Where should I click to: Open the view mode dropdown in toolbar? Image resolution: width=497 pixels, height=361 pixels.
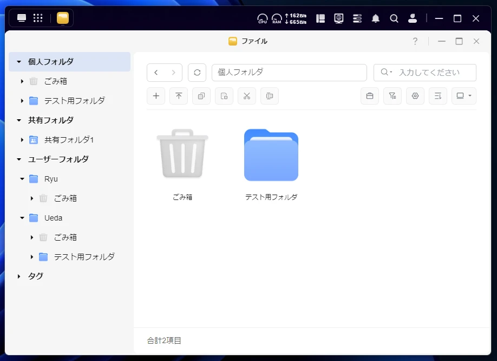coord(464,96)
